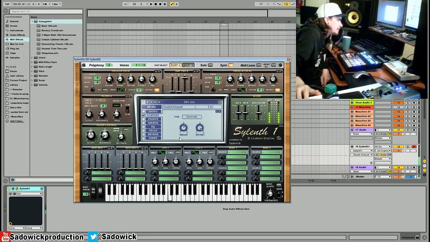Open the Drums browser category
Viewport: 430px width, 242px height.
14,26
